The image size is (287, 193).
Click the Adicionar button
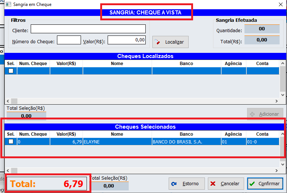(x=265, y=114)
